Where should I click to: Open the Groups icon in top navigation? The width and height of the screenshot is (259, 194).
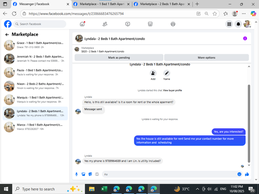[173, 24]
